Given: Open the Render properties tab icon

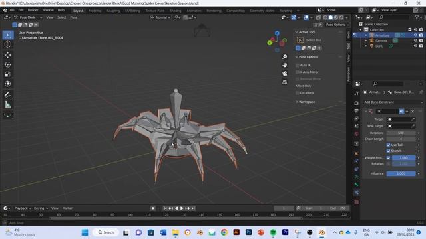Looking at the screenshot, I should click(x=356, y=103).
